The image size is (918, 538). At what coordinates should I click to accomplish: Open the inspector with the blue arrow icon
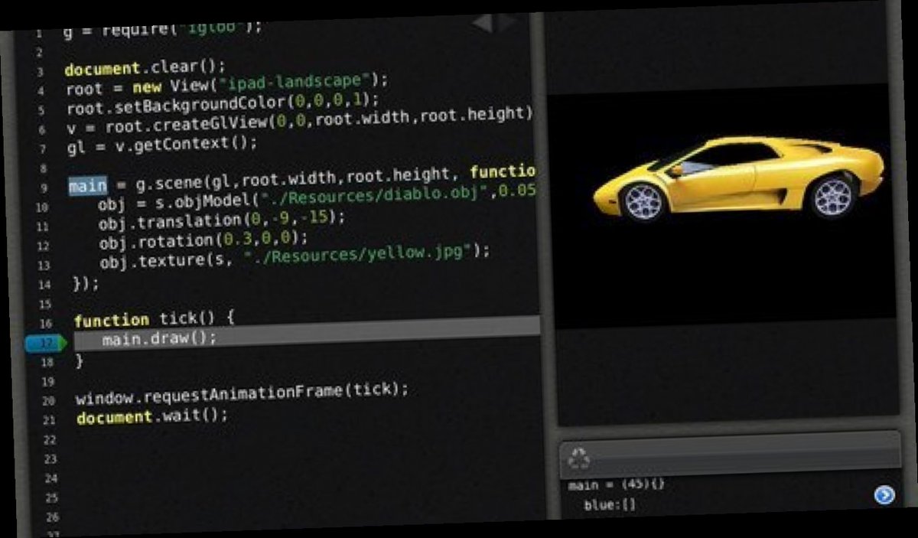885,496
